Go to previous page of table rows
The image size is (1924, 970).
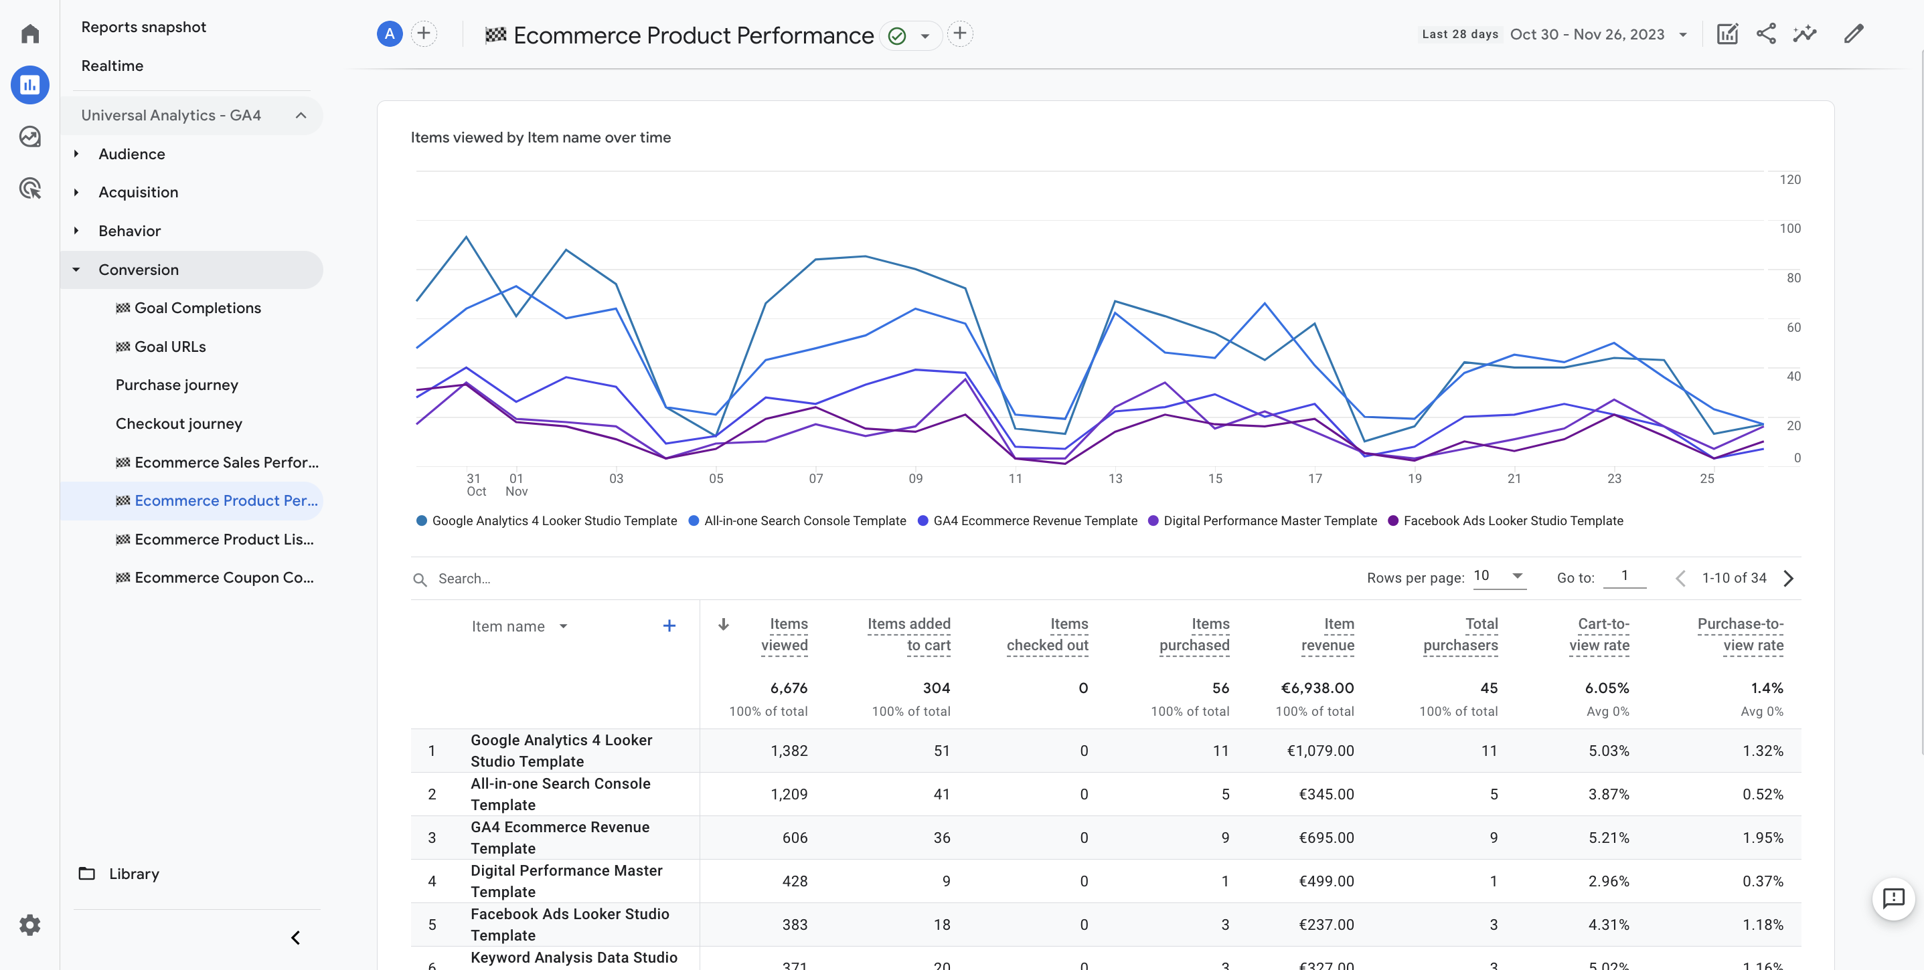pos(1680,578)
